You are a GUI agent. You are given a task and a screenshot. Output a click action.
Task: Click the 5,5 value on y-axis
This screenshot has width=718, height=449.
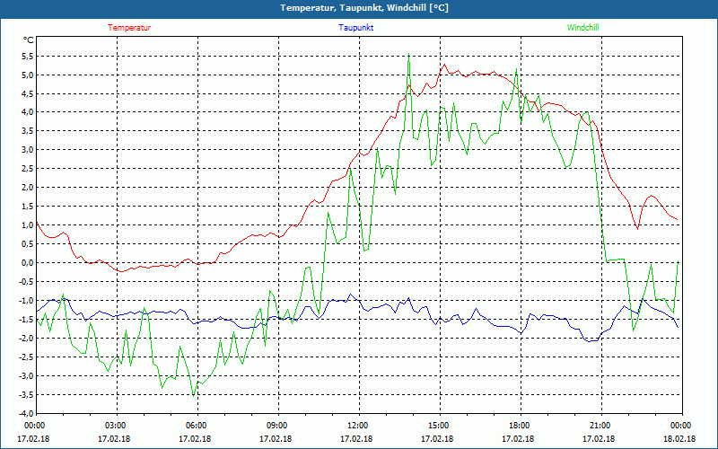(x=28, y=57)
